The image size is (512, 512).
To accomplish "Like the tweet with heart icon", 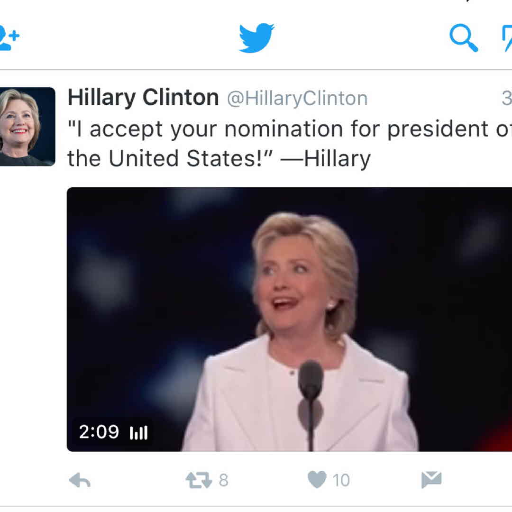I will coord(317,480).
